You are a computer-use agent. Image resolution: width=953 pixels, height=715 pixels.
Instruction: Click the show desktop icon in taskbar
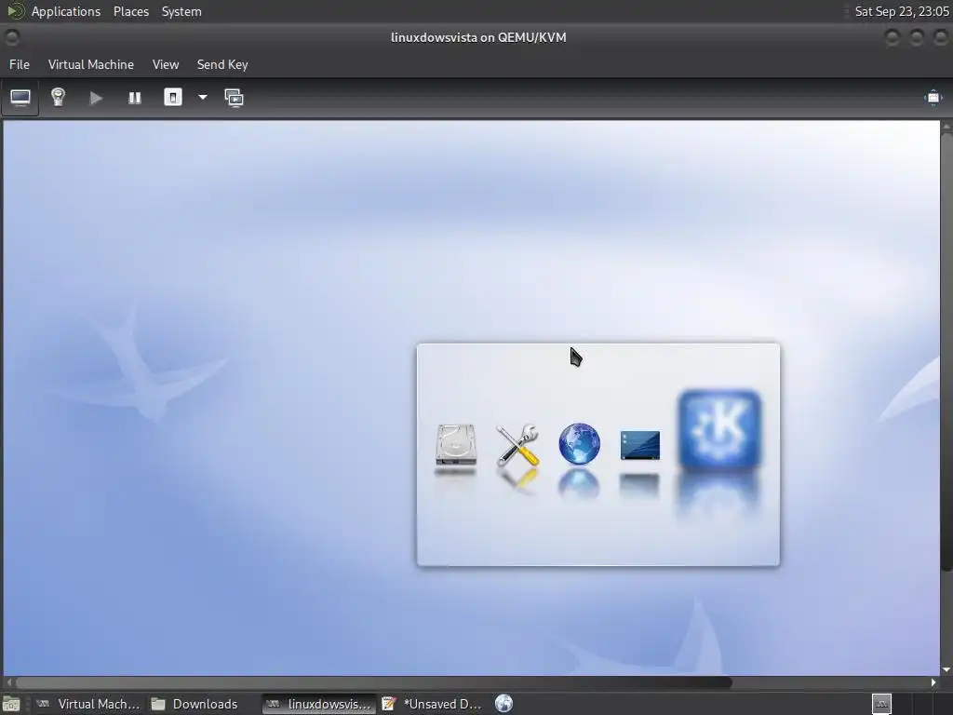click(11, 704)
